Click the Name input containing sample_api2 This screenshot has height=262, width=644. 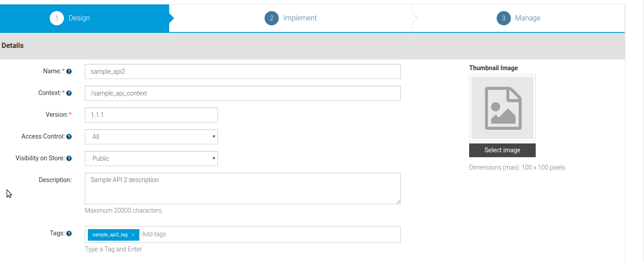click(242, 71)
